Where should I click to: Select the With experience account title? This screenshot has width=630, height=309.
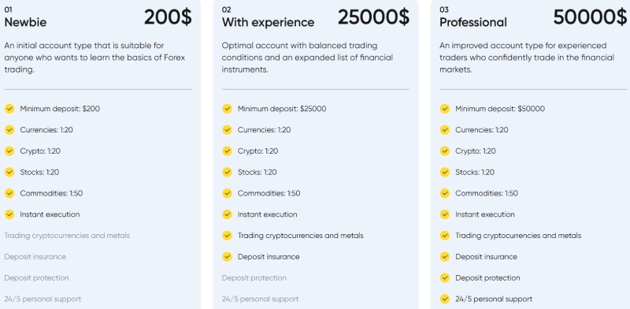pos(268,22)
